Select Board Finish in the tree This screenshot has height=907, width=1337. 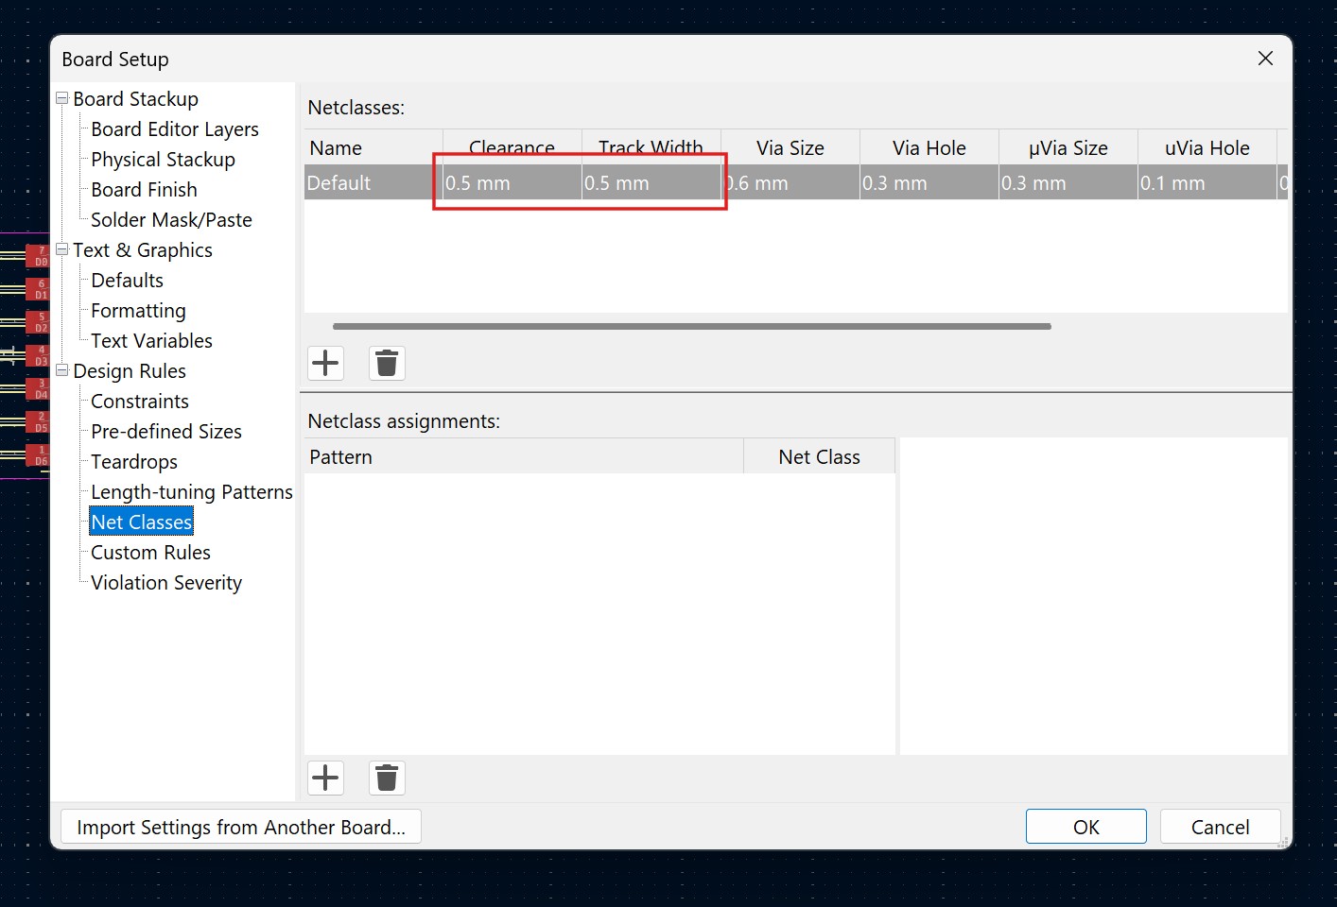(144, 190)
